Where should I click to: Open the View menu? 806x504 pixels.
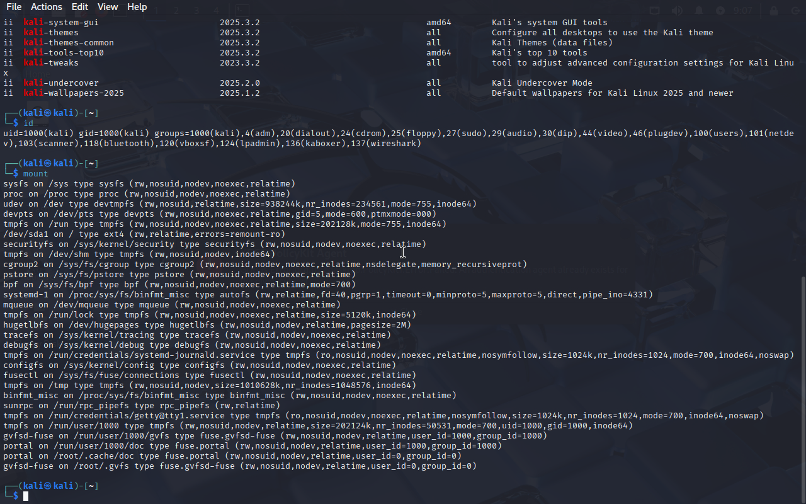[108, 7]
